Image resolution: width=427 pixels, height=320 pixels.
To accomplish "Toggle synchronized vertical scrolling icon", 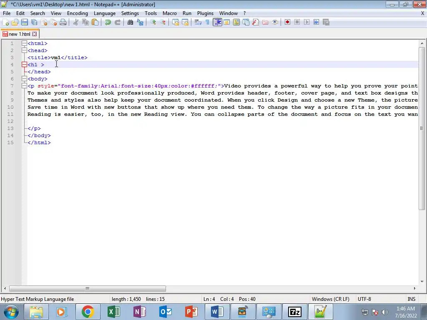I will (x=176, y=22).
